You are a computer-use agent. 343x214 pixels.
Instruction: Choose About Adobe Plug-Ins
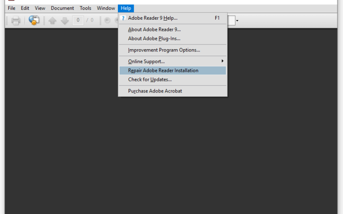click(x=173, y=39)
